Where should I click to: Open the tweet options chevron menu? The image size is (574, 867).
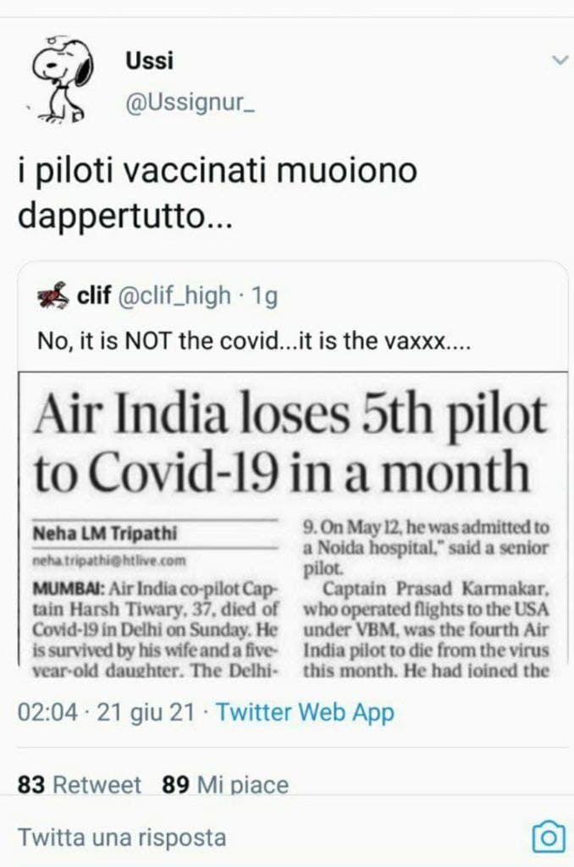[x=560, y=60]
